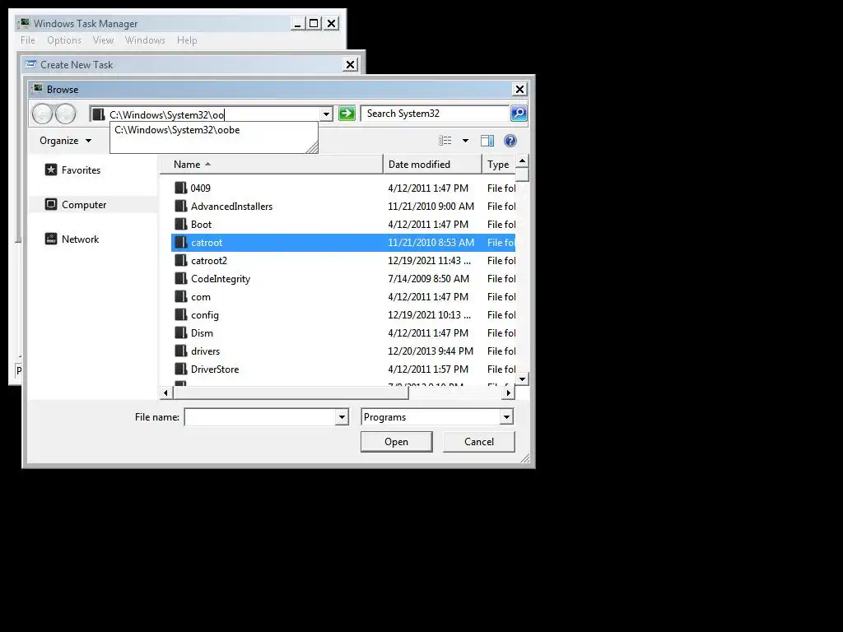Image resolution: width=843 pixels, height=632 pixels.
Task: Click the Task Manager title bar icon
Action: point(23,23)
